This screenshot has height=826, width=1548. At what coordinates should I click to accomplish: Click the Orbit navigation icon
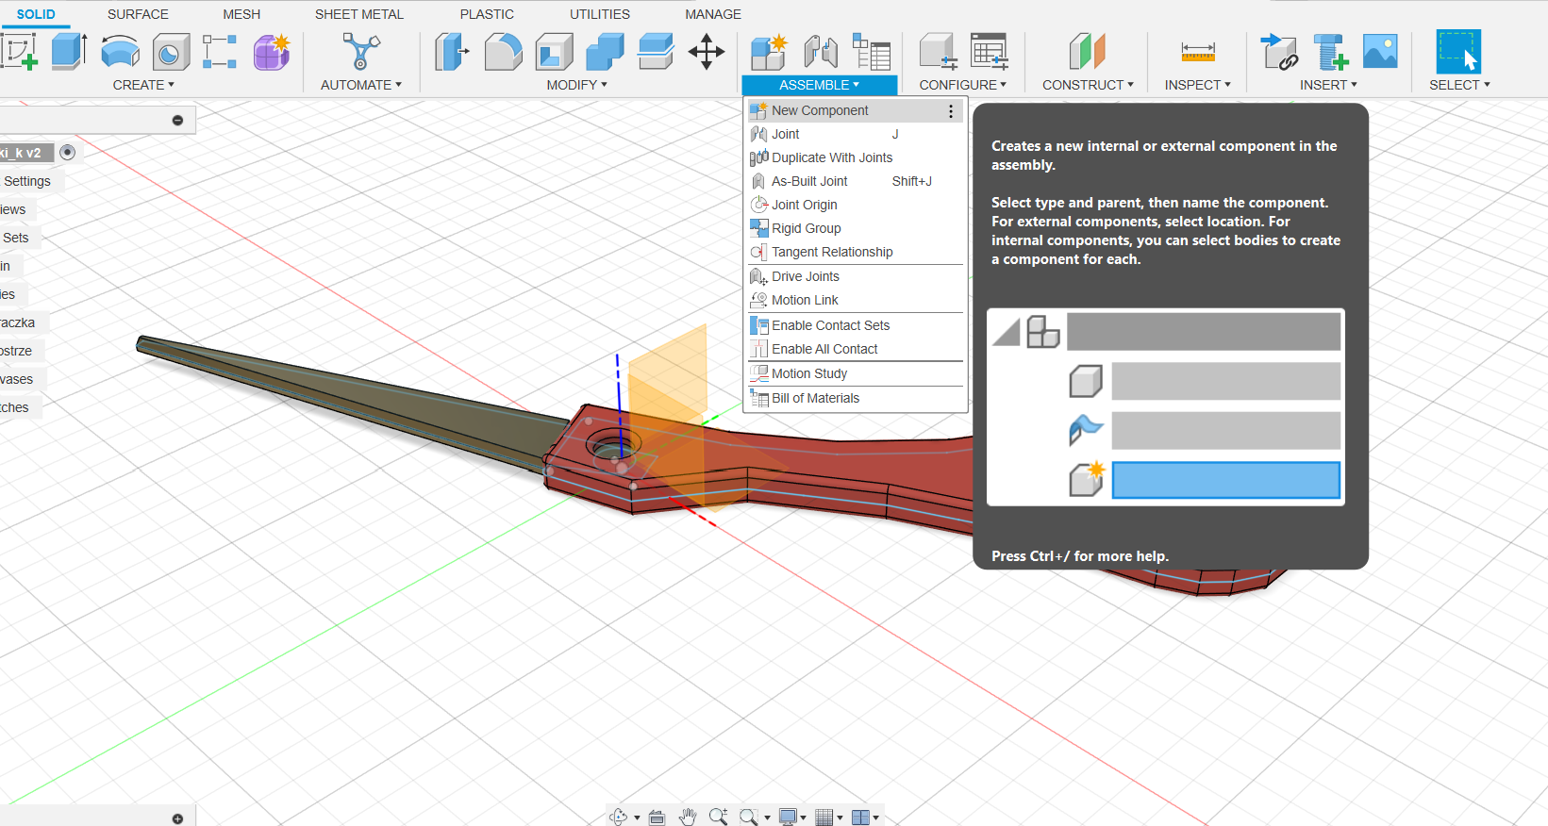[619, 818]
